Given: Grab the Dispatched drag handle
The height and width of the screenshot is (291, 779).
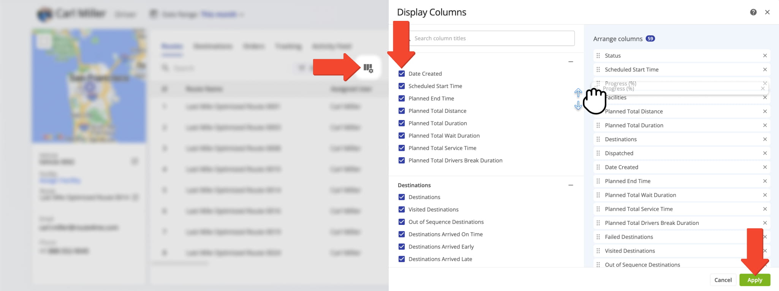Looking at the screenshot, I should click(x=598, y=153).
